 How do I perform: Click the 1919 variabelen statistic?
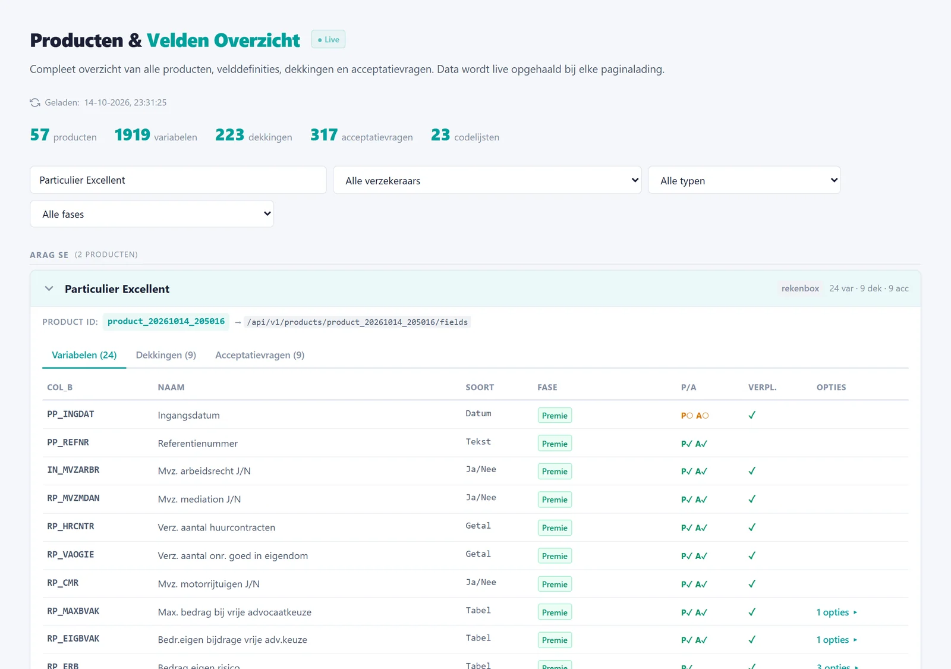(156, 135)
